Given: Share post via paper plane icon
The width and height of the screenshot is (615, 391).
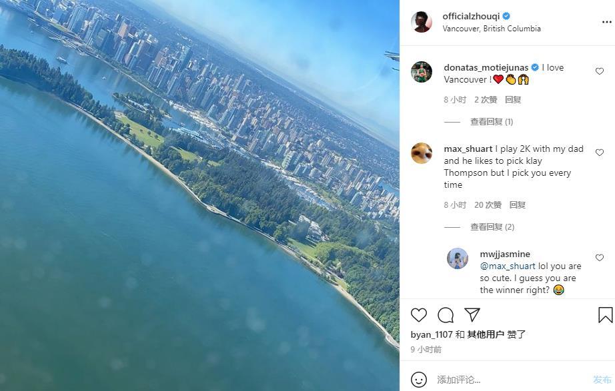Looking at the screenshot, I should point(472,314).
